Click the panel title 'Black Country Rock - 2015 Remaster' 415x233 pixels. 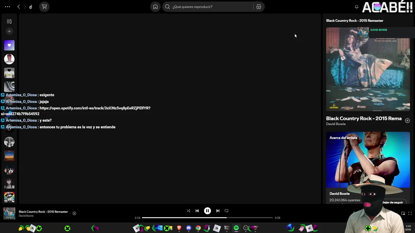(x=355, y=20)
